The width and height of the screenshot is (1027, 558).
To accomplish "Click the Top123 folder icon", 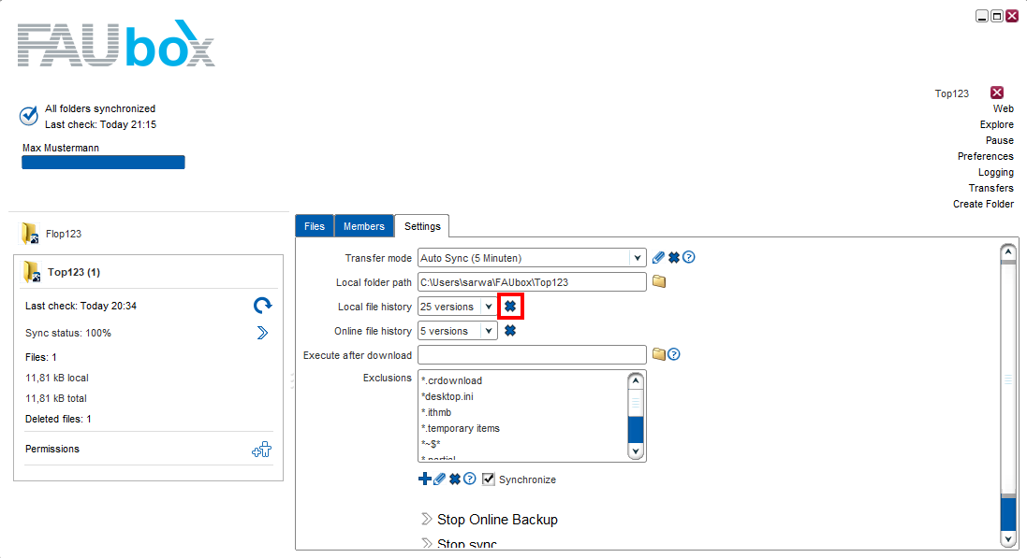I will click(x=31, y=272).
